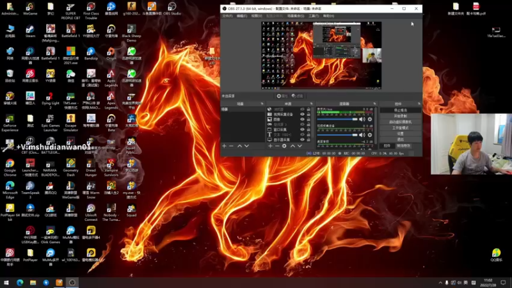Toggle visibility of 显示器采集 source
The width and height of the screenshot is (512, 288).
pos(302,140)
